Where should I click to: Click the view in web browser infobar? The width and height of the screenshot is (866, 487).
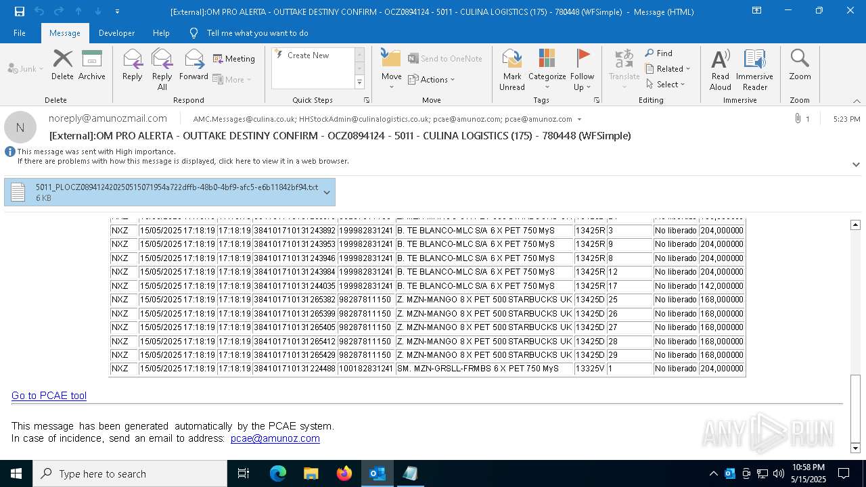coord(183,161)
